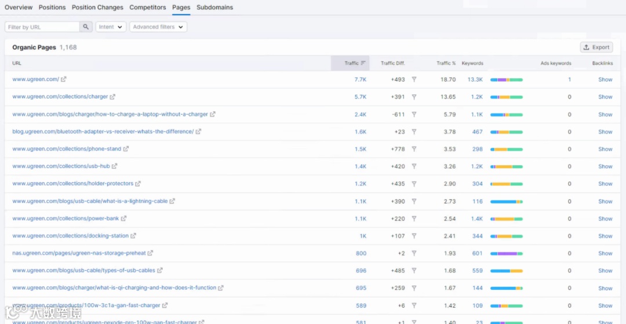
Task: Go to the Competitors tab
Action: coord(148,7)
